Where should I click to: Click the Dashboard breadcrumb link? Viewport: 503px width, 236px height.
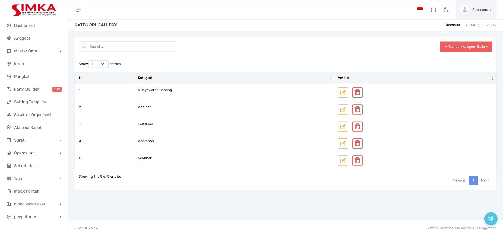pos(453,25)
